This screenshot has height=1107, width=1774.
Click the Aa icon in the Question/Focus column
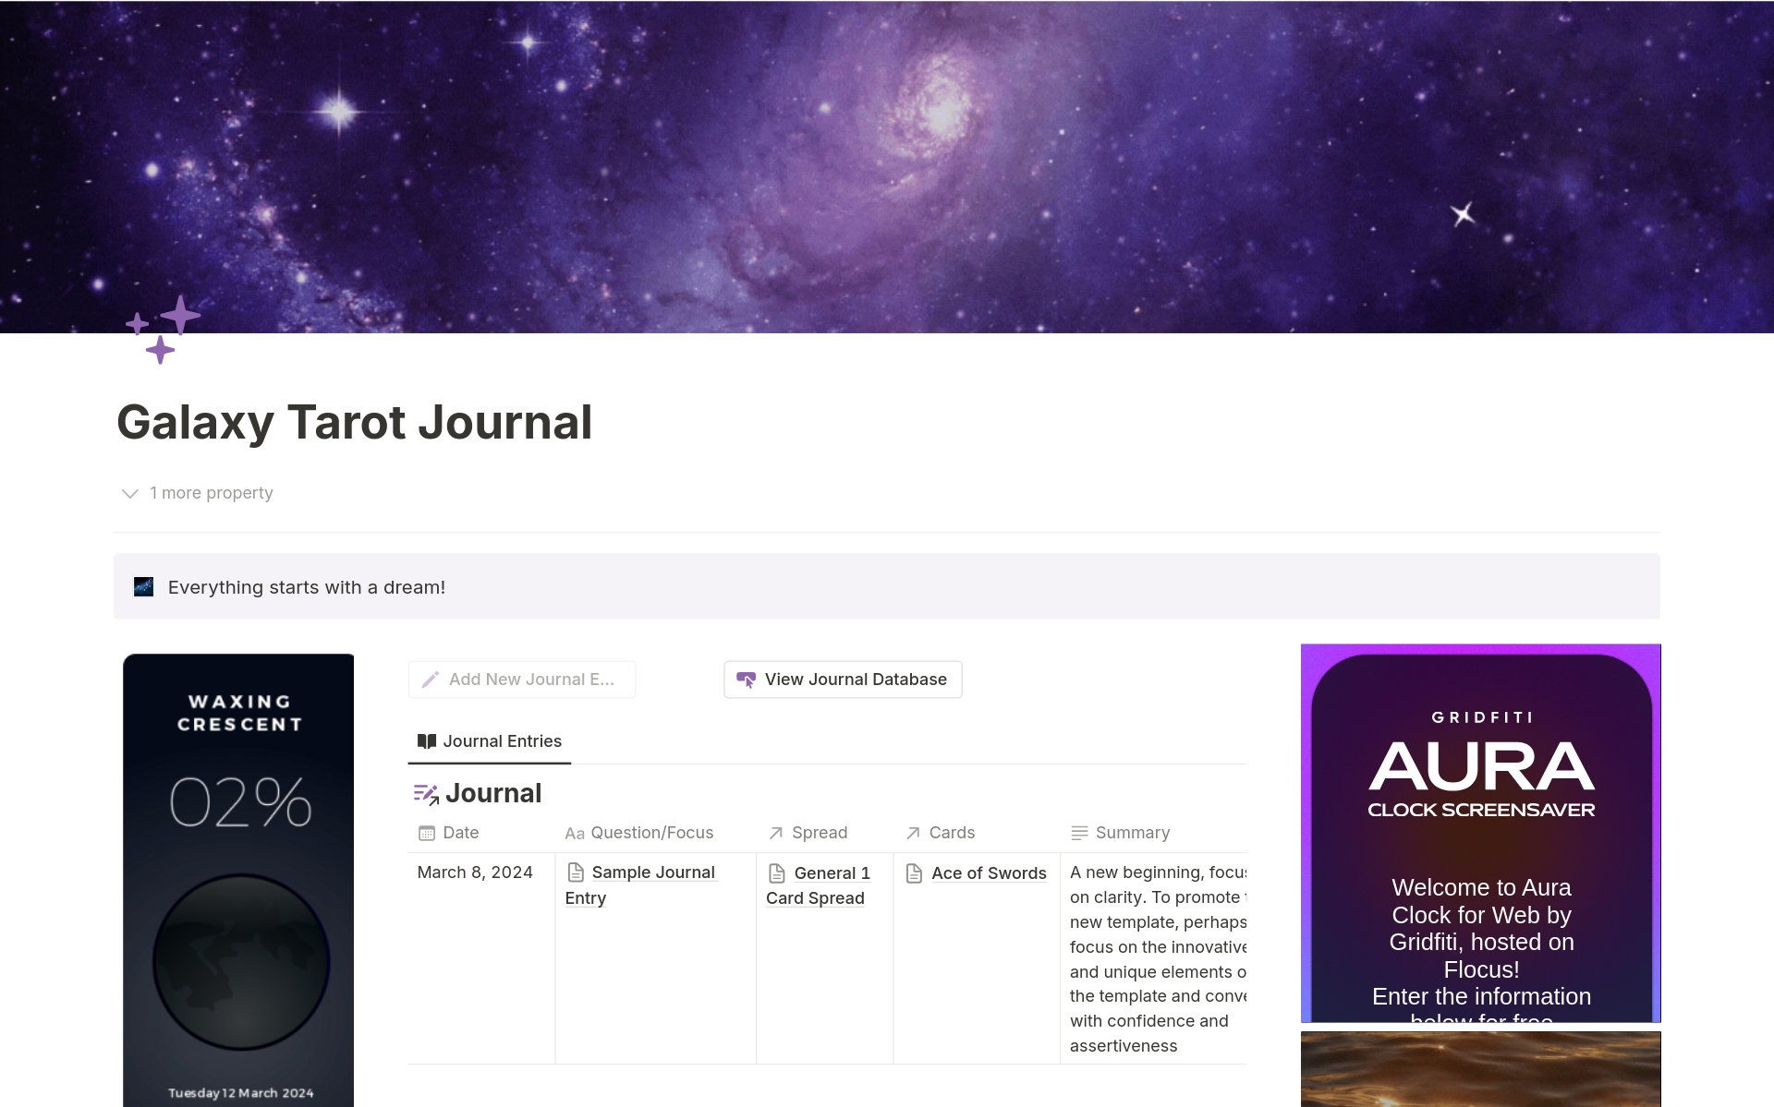point(575,833)
